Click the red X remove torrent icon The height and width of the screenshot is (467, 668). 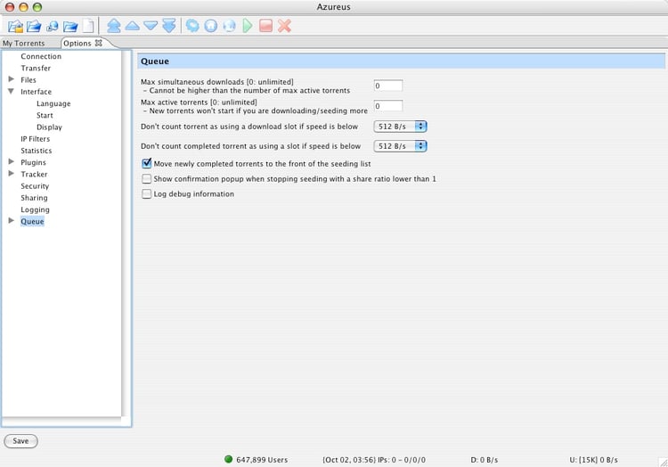(284, 26)
